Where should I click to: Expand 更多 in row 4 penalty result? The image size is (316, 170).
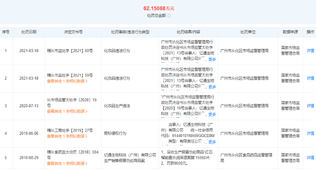tap(212, 142)
